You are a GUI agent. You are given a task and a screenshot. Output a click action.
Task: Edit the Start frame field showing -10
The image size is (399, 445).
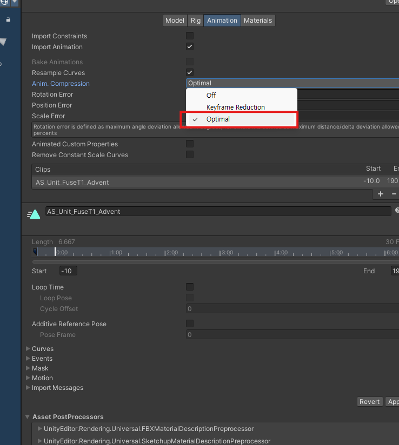[68, 271]
